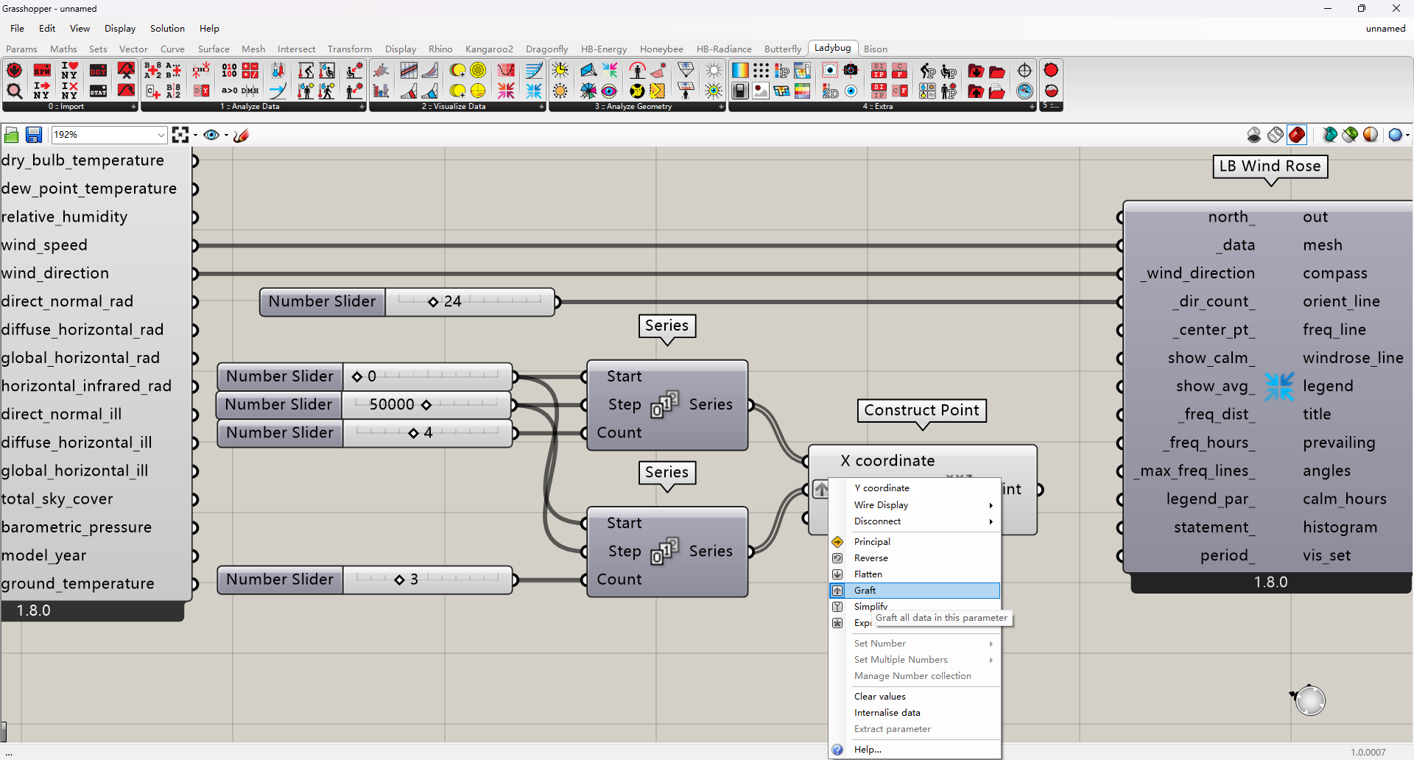Click the Import DDY component icon
The width and height of the screenshot is (1414, 760).
pyautogui.click(x=98, y=71)
